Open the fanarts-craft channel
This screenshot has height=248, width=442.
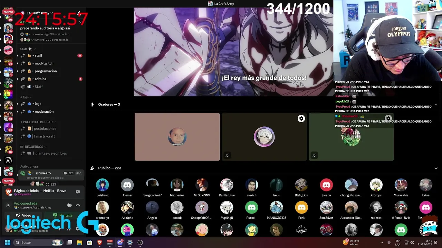click(x=51, y=136)
